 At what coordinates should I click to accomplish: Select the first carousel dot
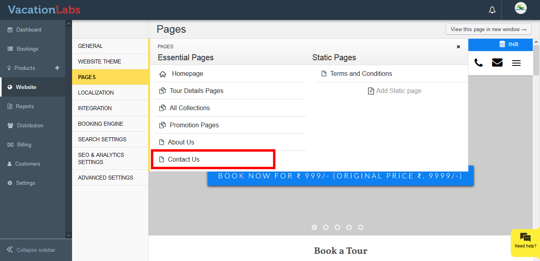(314, 227)
